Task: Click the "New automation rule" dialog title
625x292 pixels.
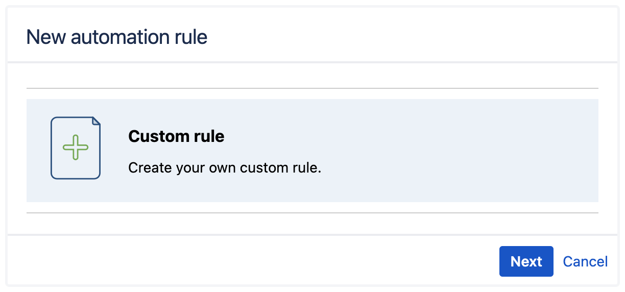Action: 116,37
